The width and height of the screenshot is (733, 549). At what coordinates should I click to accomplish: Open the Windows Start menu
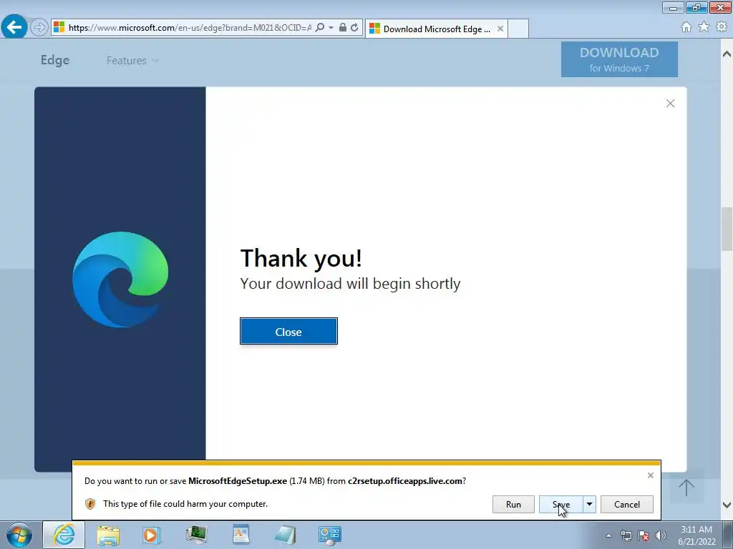click(x=19, y=535)
